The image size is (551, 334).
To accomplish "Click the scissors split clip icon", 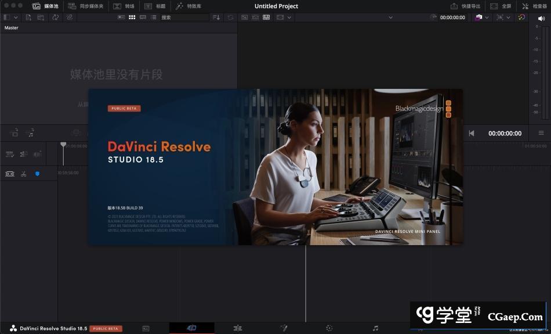I will click(x=24, y=174).
